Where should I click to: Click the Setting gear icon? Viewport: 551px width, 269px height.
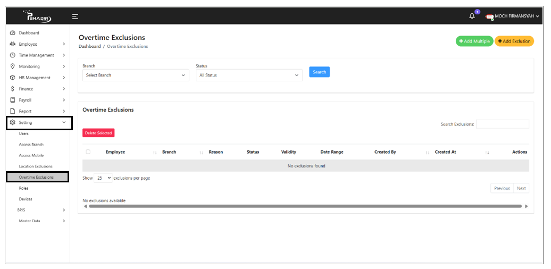coord(13,123)
